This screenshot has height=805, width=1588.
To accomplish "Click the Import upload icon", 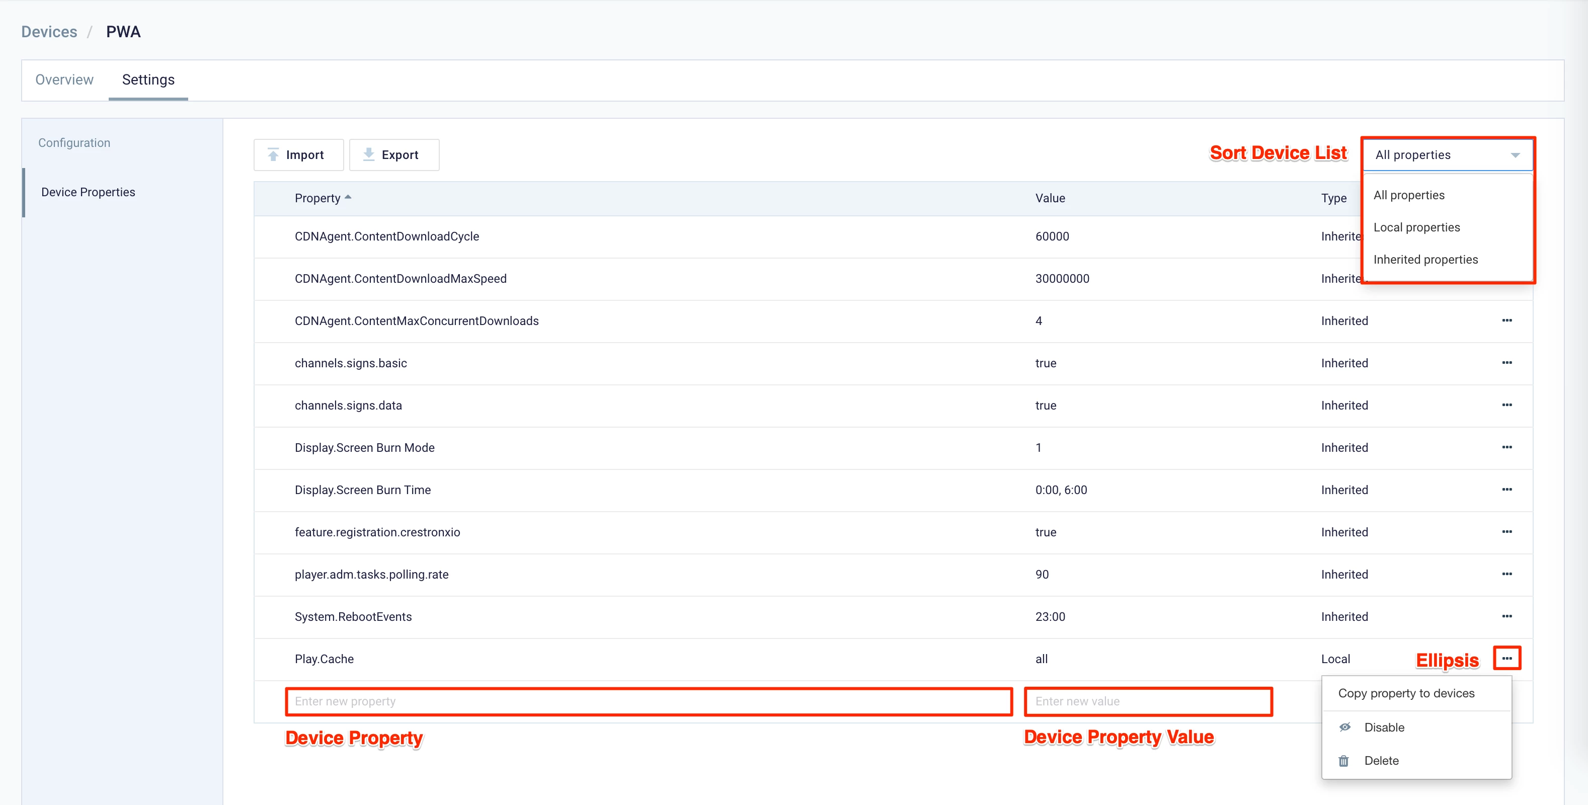I will (273, 155).
